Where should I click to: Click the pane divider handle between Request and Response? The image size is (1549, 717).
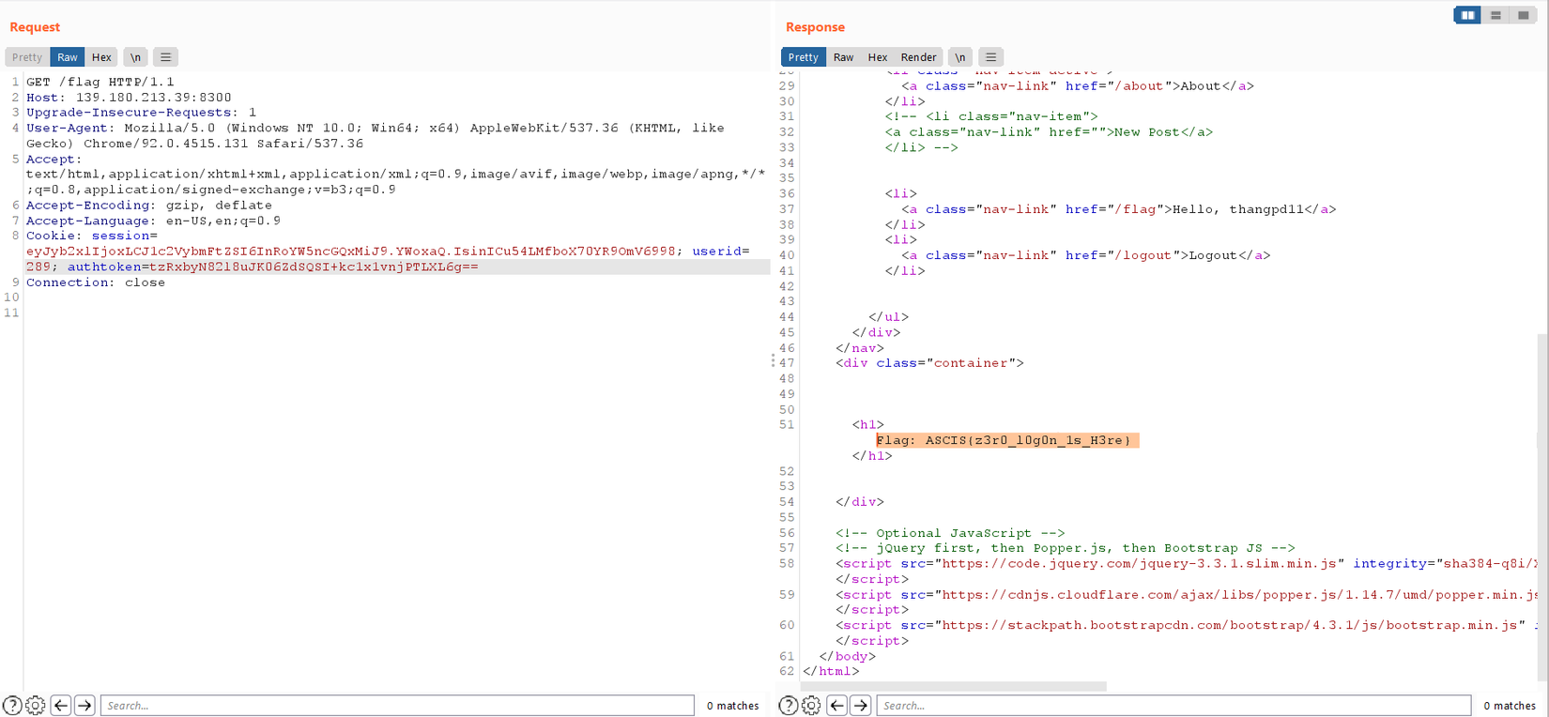(x=773, y=360)
